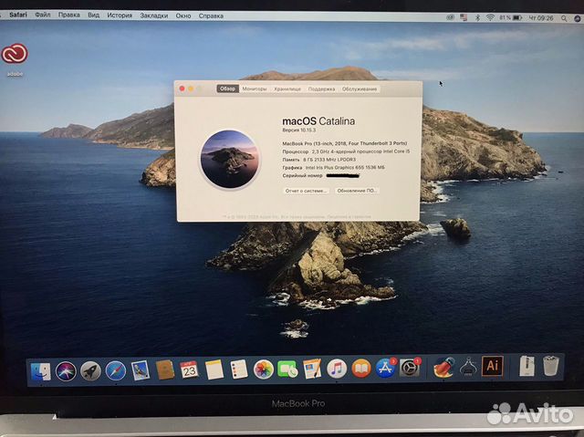Switch to Обслуживание tab
Image resolution: width=584 pixels, height=437 pixels.
point(360,89)
